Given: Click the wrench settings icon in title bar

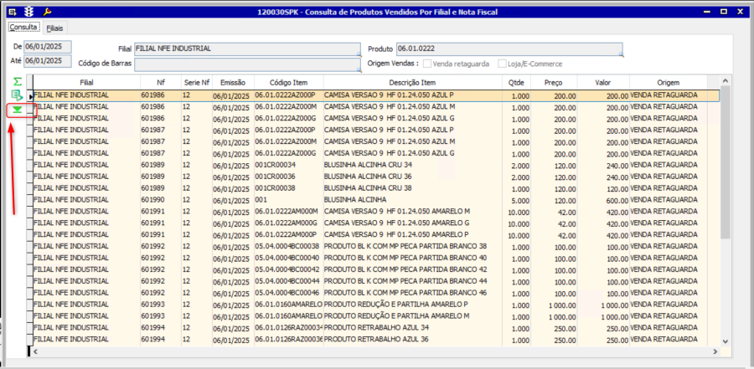Looking at the screenshot, I should pos(47,12).
